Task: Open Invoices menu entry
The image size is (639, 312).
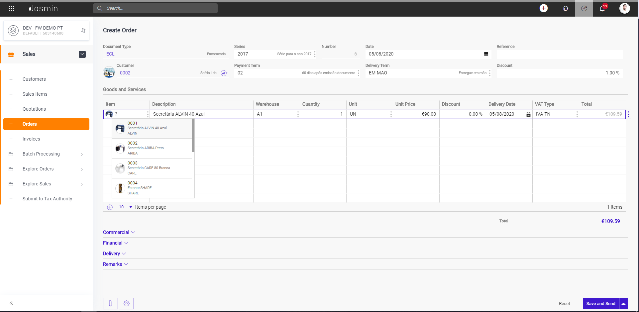Action: [x=31, y=139]
